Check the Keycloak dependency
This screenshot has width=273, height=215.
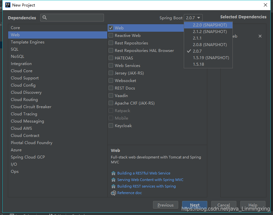point(111,125)
